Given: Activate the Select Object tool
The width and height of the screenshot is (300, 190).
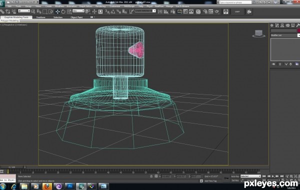Looking at the screenshot, I should click(x=33, y=11).
